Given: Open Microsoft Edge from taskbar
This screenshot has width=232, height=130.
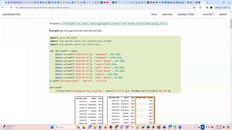Looking at the screenshot, I should (x=100, y=127).
